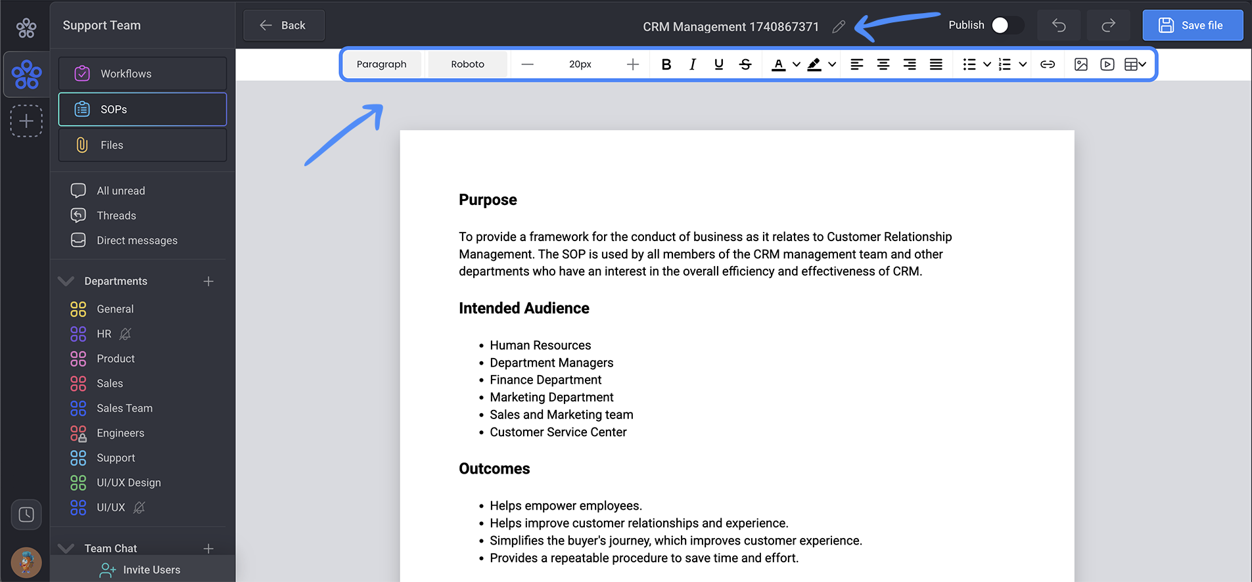Image resolution: width=1252 pixels, height=582 pixels.
Task: Toggle the Publish switch
Action: tap(1008, 25)
